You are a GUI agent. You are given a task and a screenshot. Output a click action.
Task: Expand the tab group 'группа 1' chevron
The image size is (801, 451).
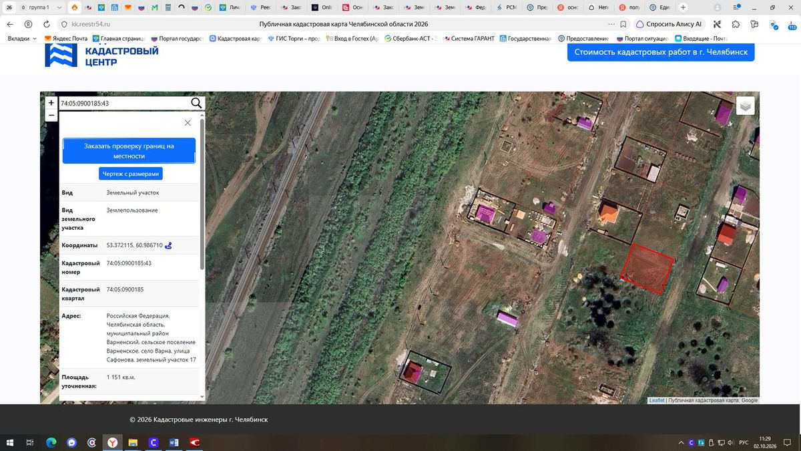coord(59,7)
